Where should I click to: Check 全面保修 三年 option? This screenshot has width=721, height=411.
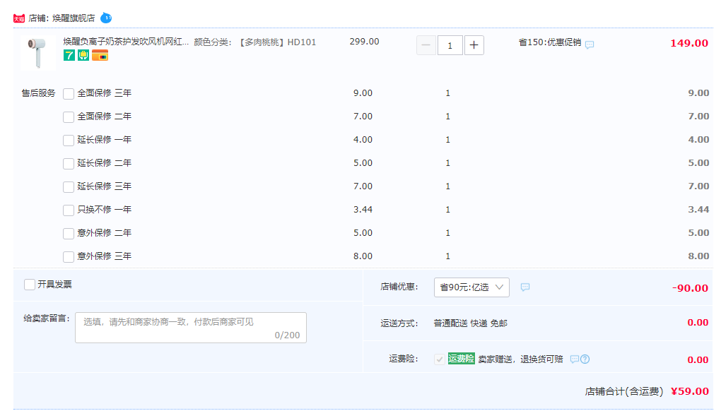69,94
